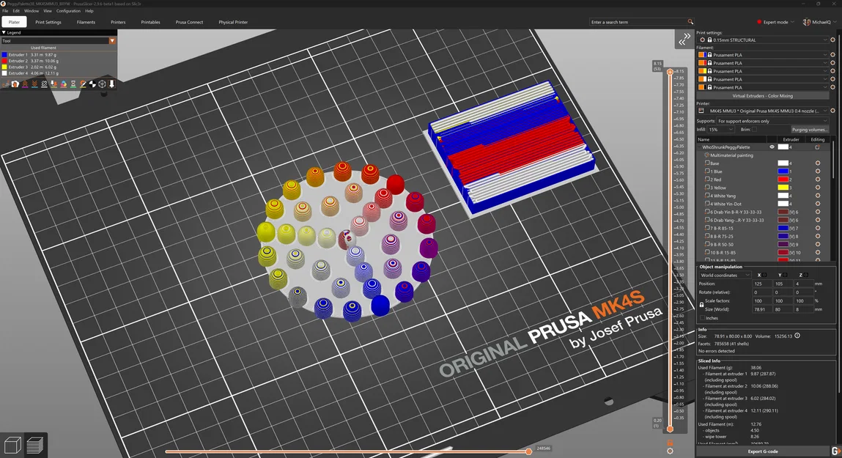Click volume info icon in Info panel
The width and height of the screenshot is (842, 458).
pos(797,336)
